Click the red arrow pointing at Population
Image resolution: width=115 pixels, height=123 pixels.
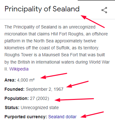(74, 99)
